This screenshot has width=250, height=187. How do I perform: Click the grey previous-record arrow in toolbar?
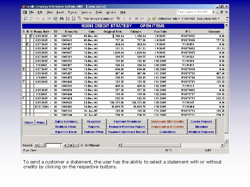coord(124,19)
